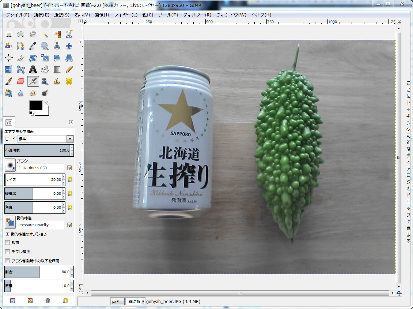Select the Shear tool
413x309 pixels.
click(x=57, y=58)
